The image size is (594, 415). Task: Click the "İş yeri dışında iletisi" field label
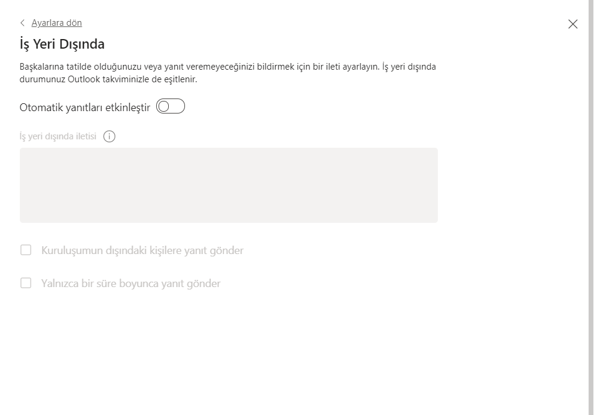[58, 136]
